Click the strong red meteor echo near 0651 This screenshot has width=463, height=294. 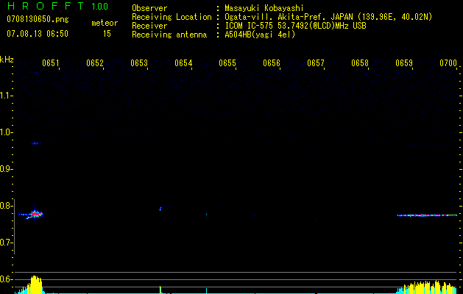(35, 214)
